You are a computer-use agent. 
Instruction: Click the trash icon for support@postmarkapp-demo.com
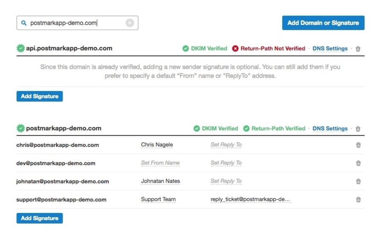point(358,199)
